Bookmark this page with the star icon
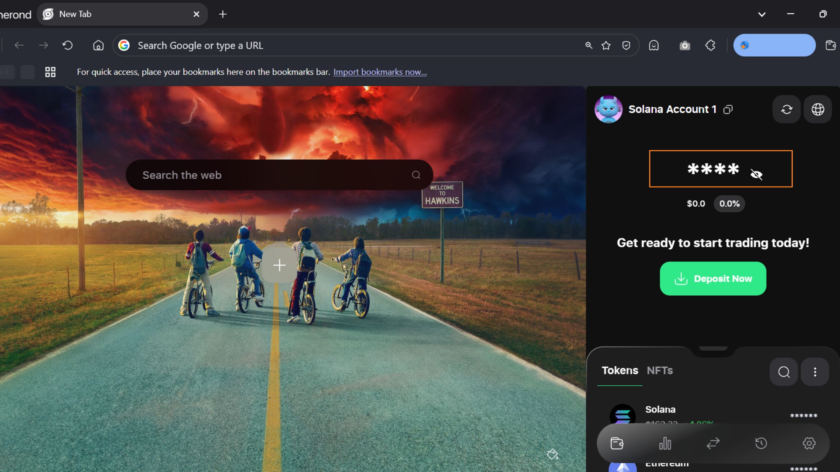840x472 pixels. click(606, 45)
